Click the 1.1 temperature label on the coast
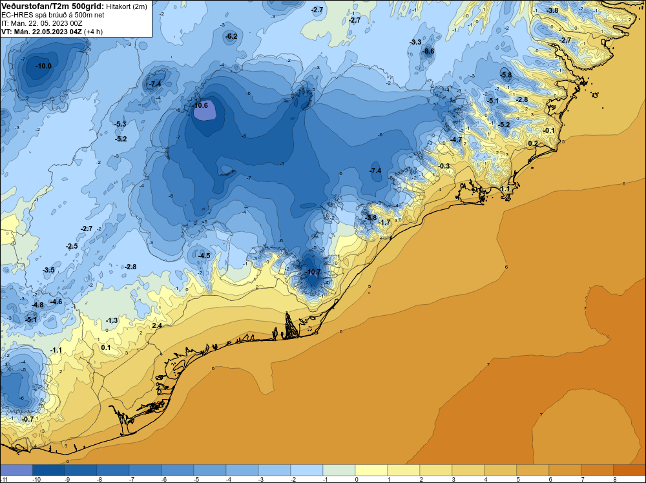 [505, 189]
